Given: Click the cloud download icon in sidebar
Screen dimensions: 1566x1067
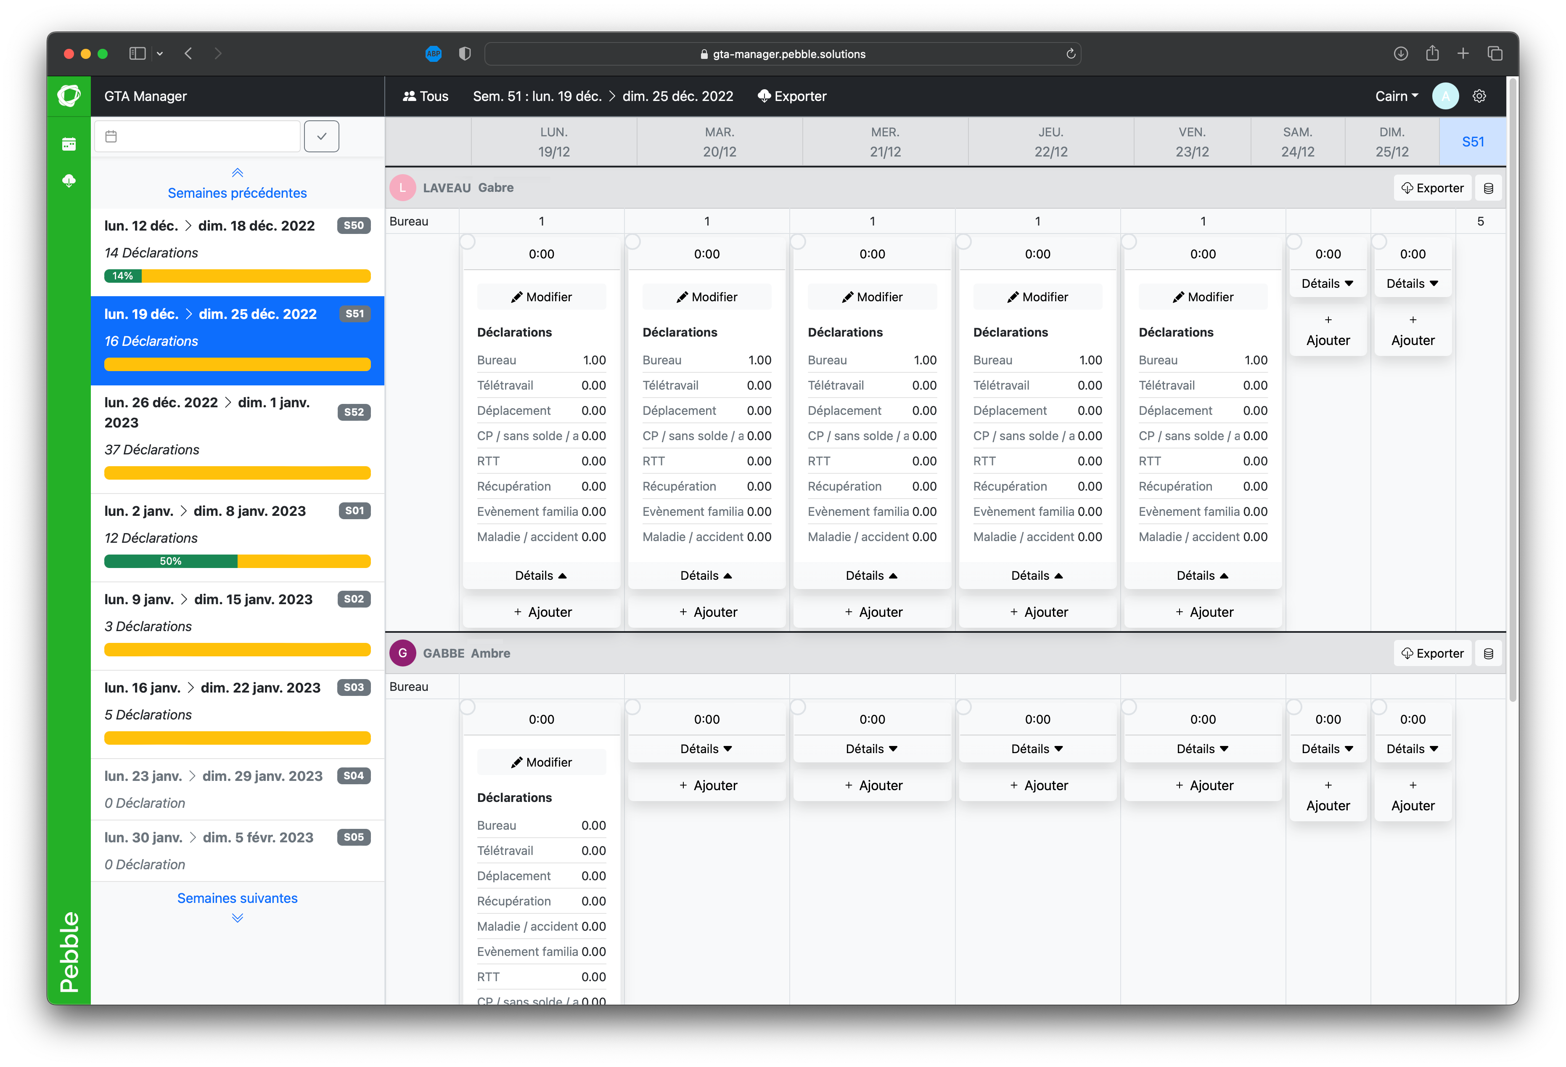Looking at the screenshot, I should pyautogui.click(x=69, y=180).
